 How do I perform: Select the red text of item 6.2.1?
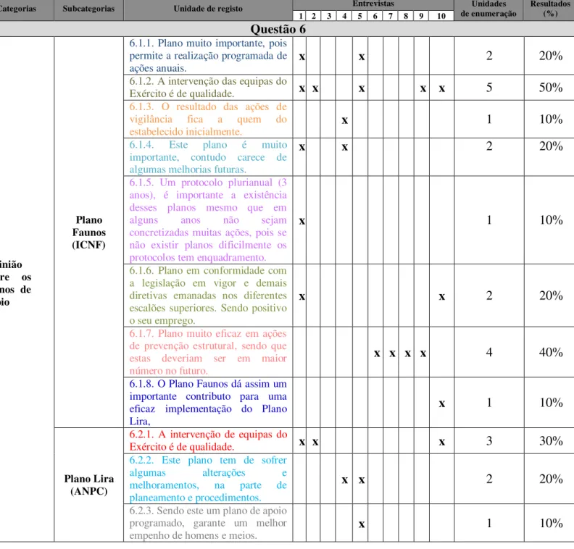click(208, 440)
